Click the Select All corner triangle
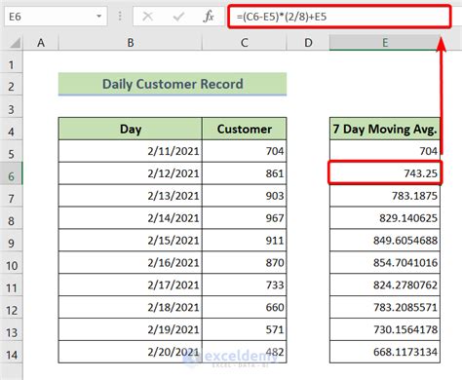The image size is (462, 380). click(x=15, y=43)
